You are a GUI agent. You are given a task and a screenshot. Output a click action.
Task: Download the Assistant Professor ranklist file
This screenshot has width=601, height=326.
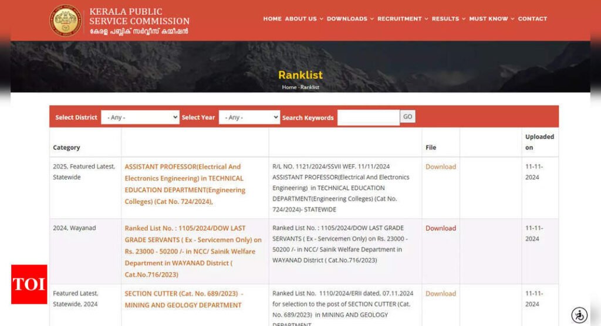point(440,167)
